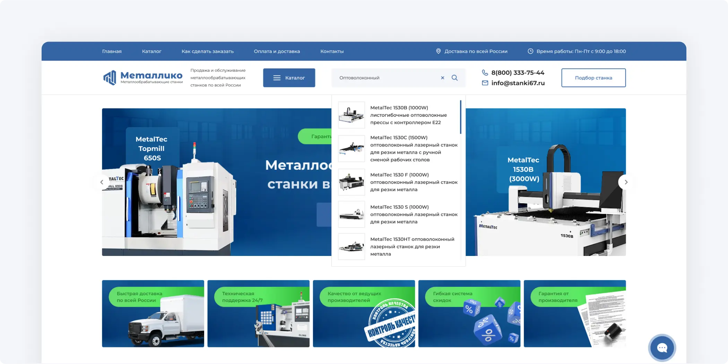Image resolution: width=728 pixels, height=364 pixels.
Task: Open the Главная page link
Action: click(112, 51)
